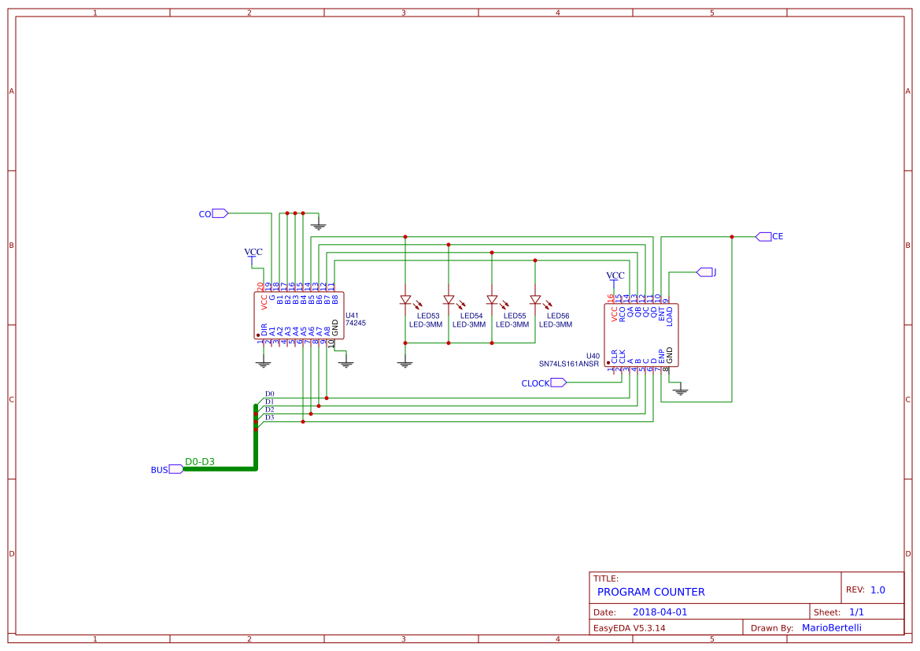920x651 pixels.
Task: Click the ground symbol below U41
Action: (263, 363)
